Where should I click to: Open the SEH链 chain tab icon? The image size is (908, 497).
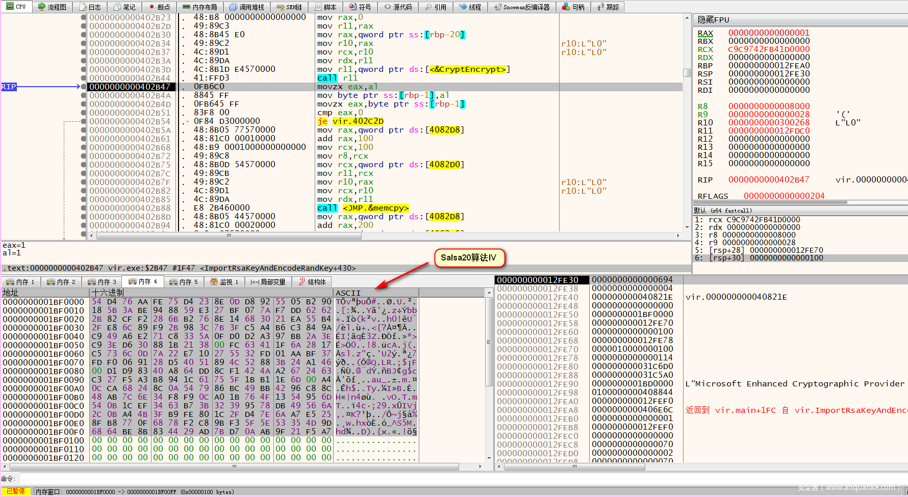coord(280,7)
